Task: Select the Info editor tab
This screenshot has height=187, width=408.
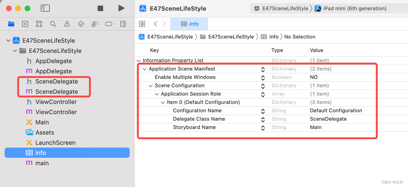Action: [189, 24]
